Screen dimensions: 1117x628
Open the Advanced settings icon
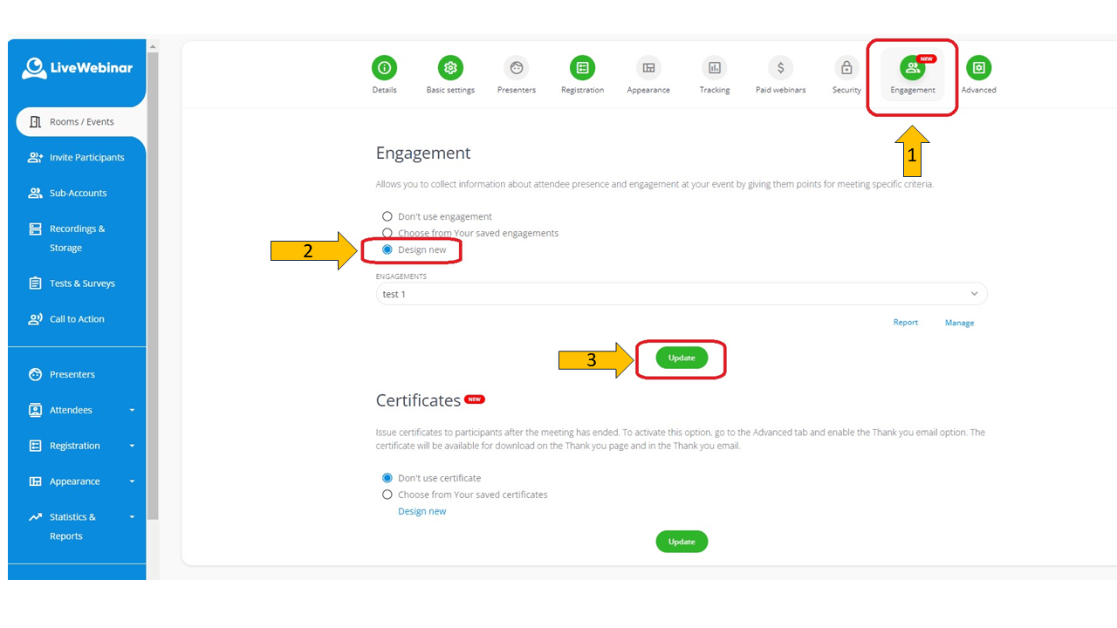point(978,68)
